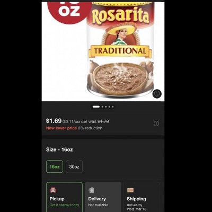This screenshot has height=212, width=212.
Task: Jump to second image carousel dot
Action: pyautogui.click(x=102, y=107)
